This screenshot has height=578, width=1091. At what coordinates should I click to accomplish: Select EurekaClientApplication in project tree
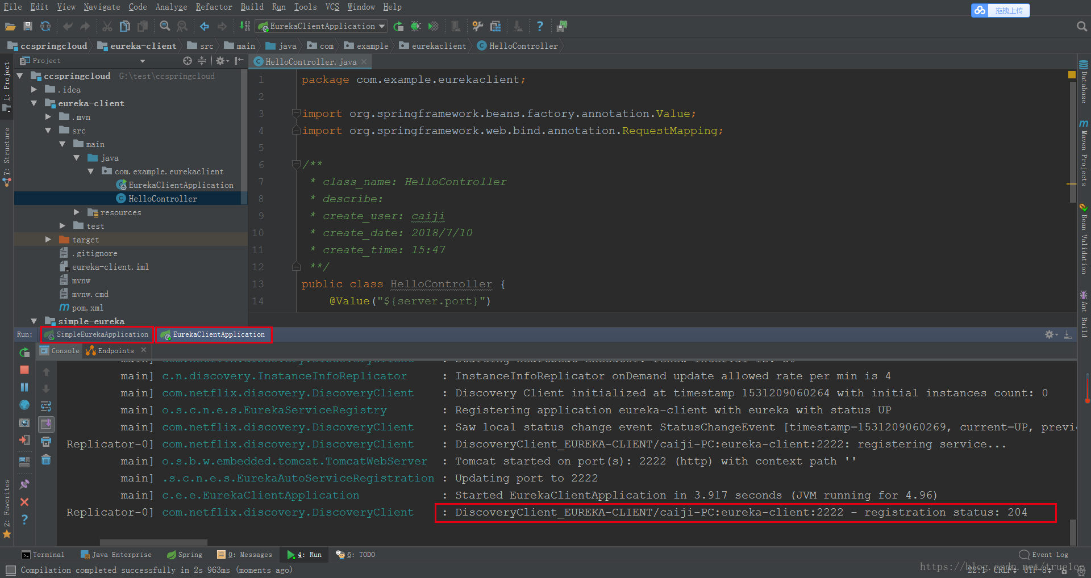175,185
